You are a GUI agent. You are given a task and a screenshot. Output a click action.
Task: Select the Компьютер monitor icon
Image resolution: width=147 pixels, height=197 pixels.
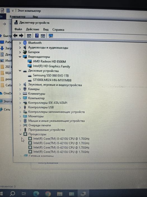25,98
